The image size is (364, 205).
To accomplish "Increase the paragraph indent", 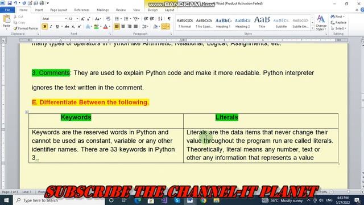I will (x=152, y=19).
